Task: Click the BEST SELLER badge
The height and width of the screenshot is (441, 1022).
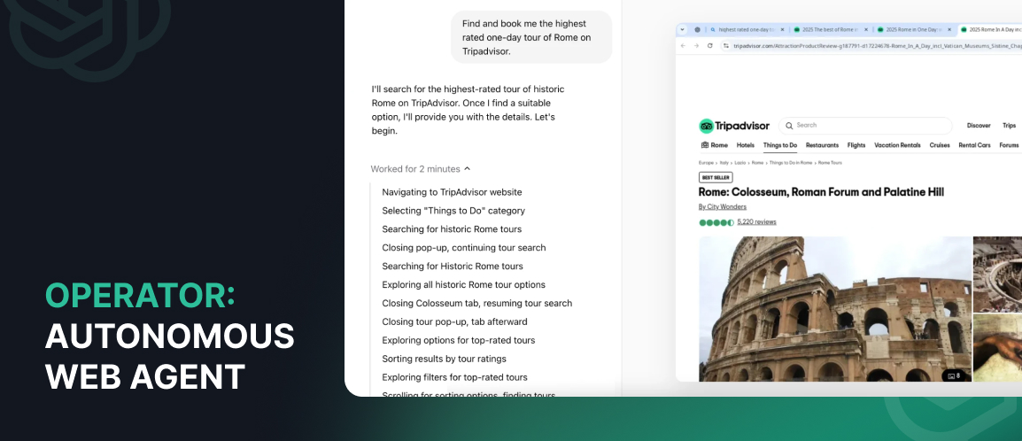Action: point(716,177)
